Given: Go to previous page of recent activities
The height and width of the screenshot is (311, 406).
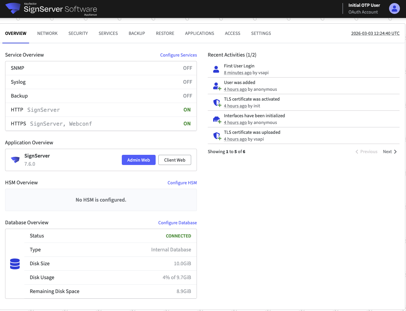Looking at the screenshot, I should coord(366,152).
